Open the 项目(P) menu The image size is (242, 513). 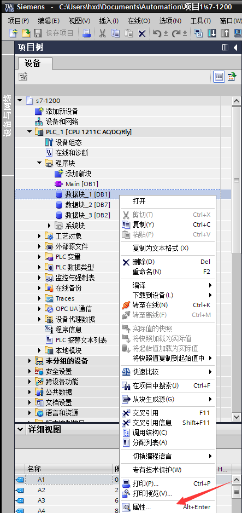tap(18, 21)
